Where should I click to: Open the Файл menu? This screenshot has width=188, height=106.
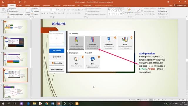pyautogui.click(x=4, y=5)
